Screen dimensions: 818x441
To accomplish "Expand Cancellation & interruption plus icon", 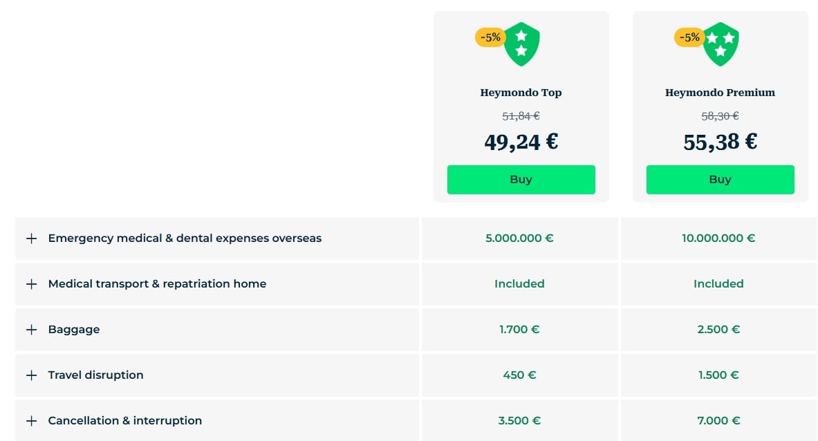I will 31,421.
